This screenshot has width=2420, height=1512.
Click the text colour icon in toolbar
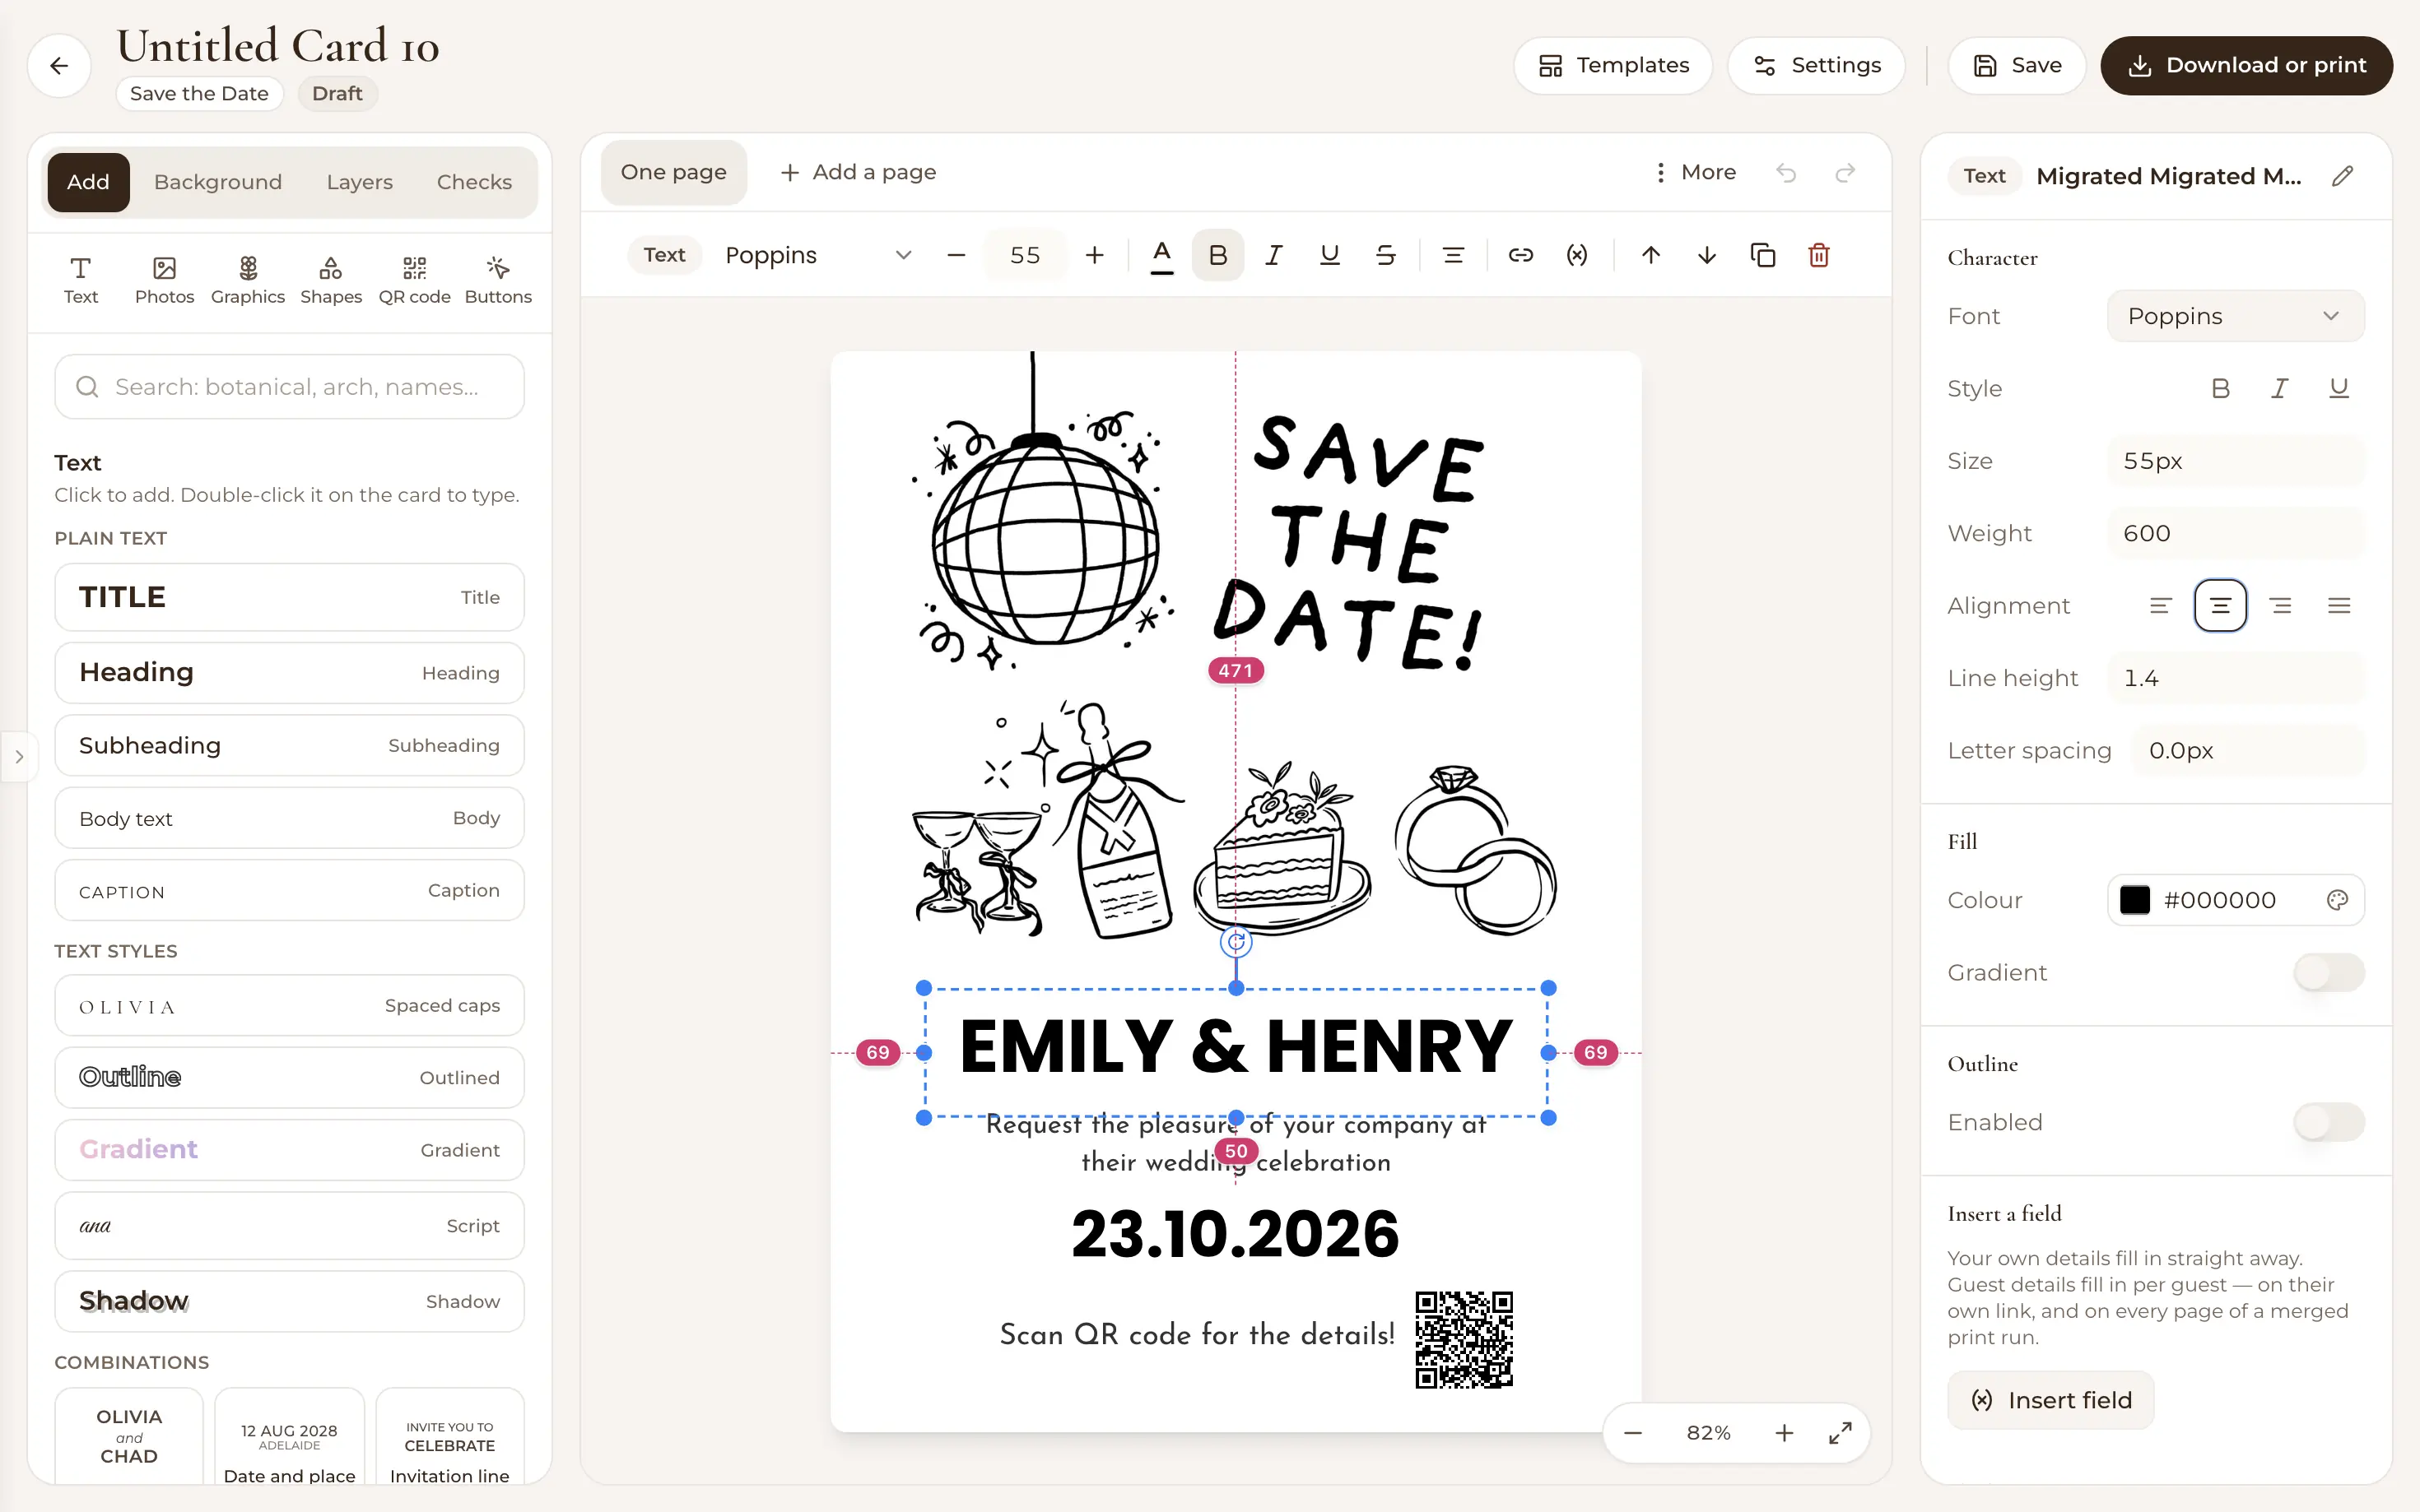pyautogui.click(x=1161, y=256)
